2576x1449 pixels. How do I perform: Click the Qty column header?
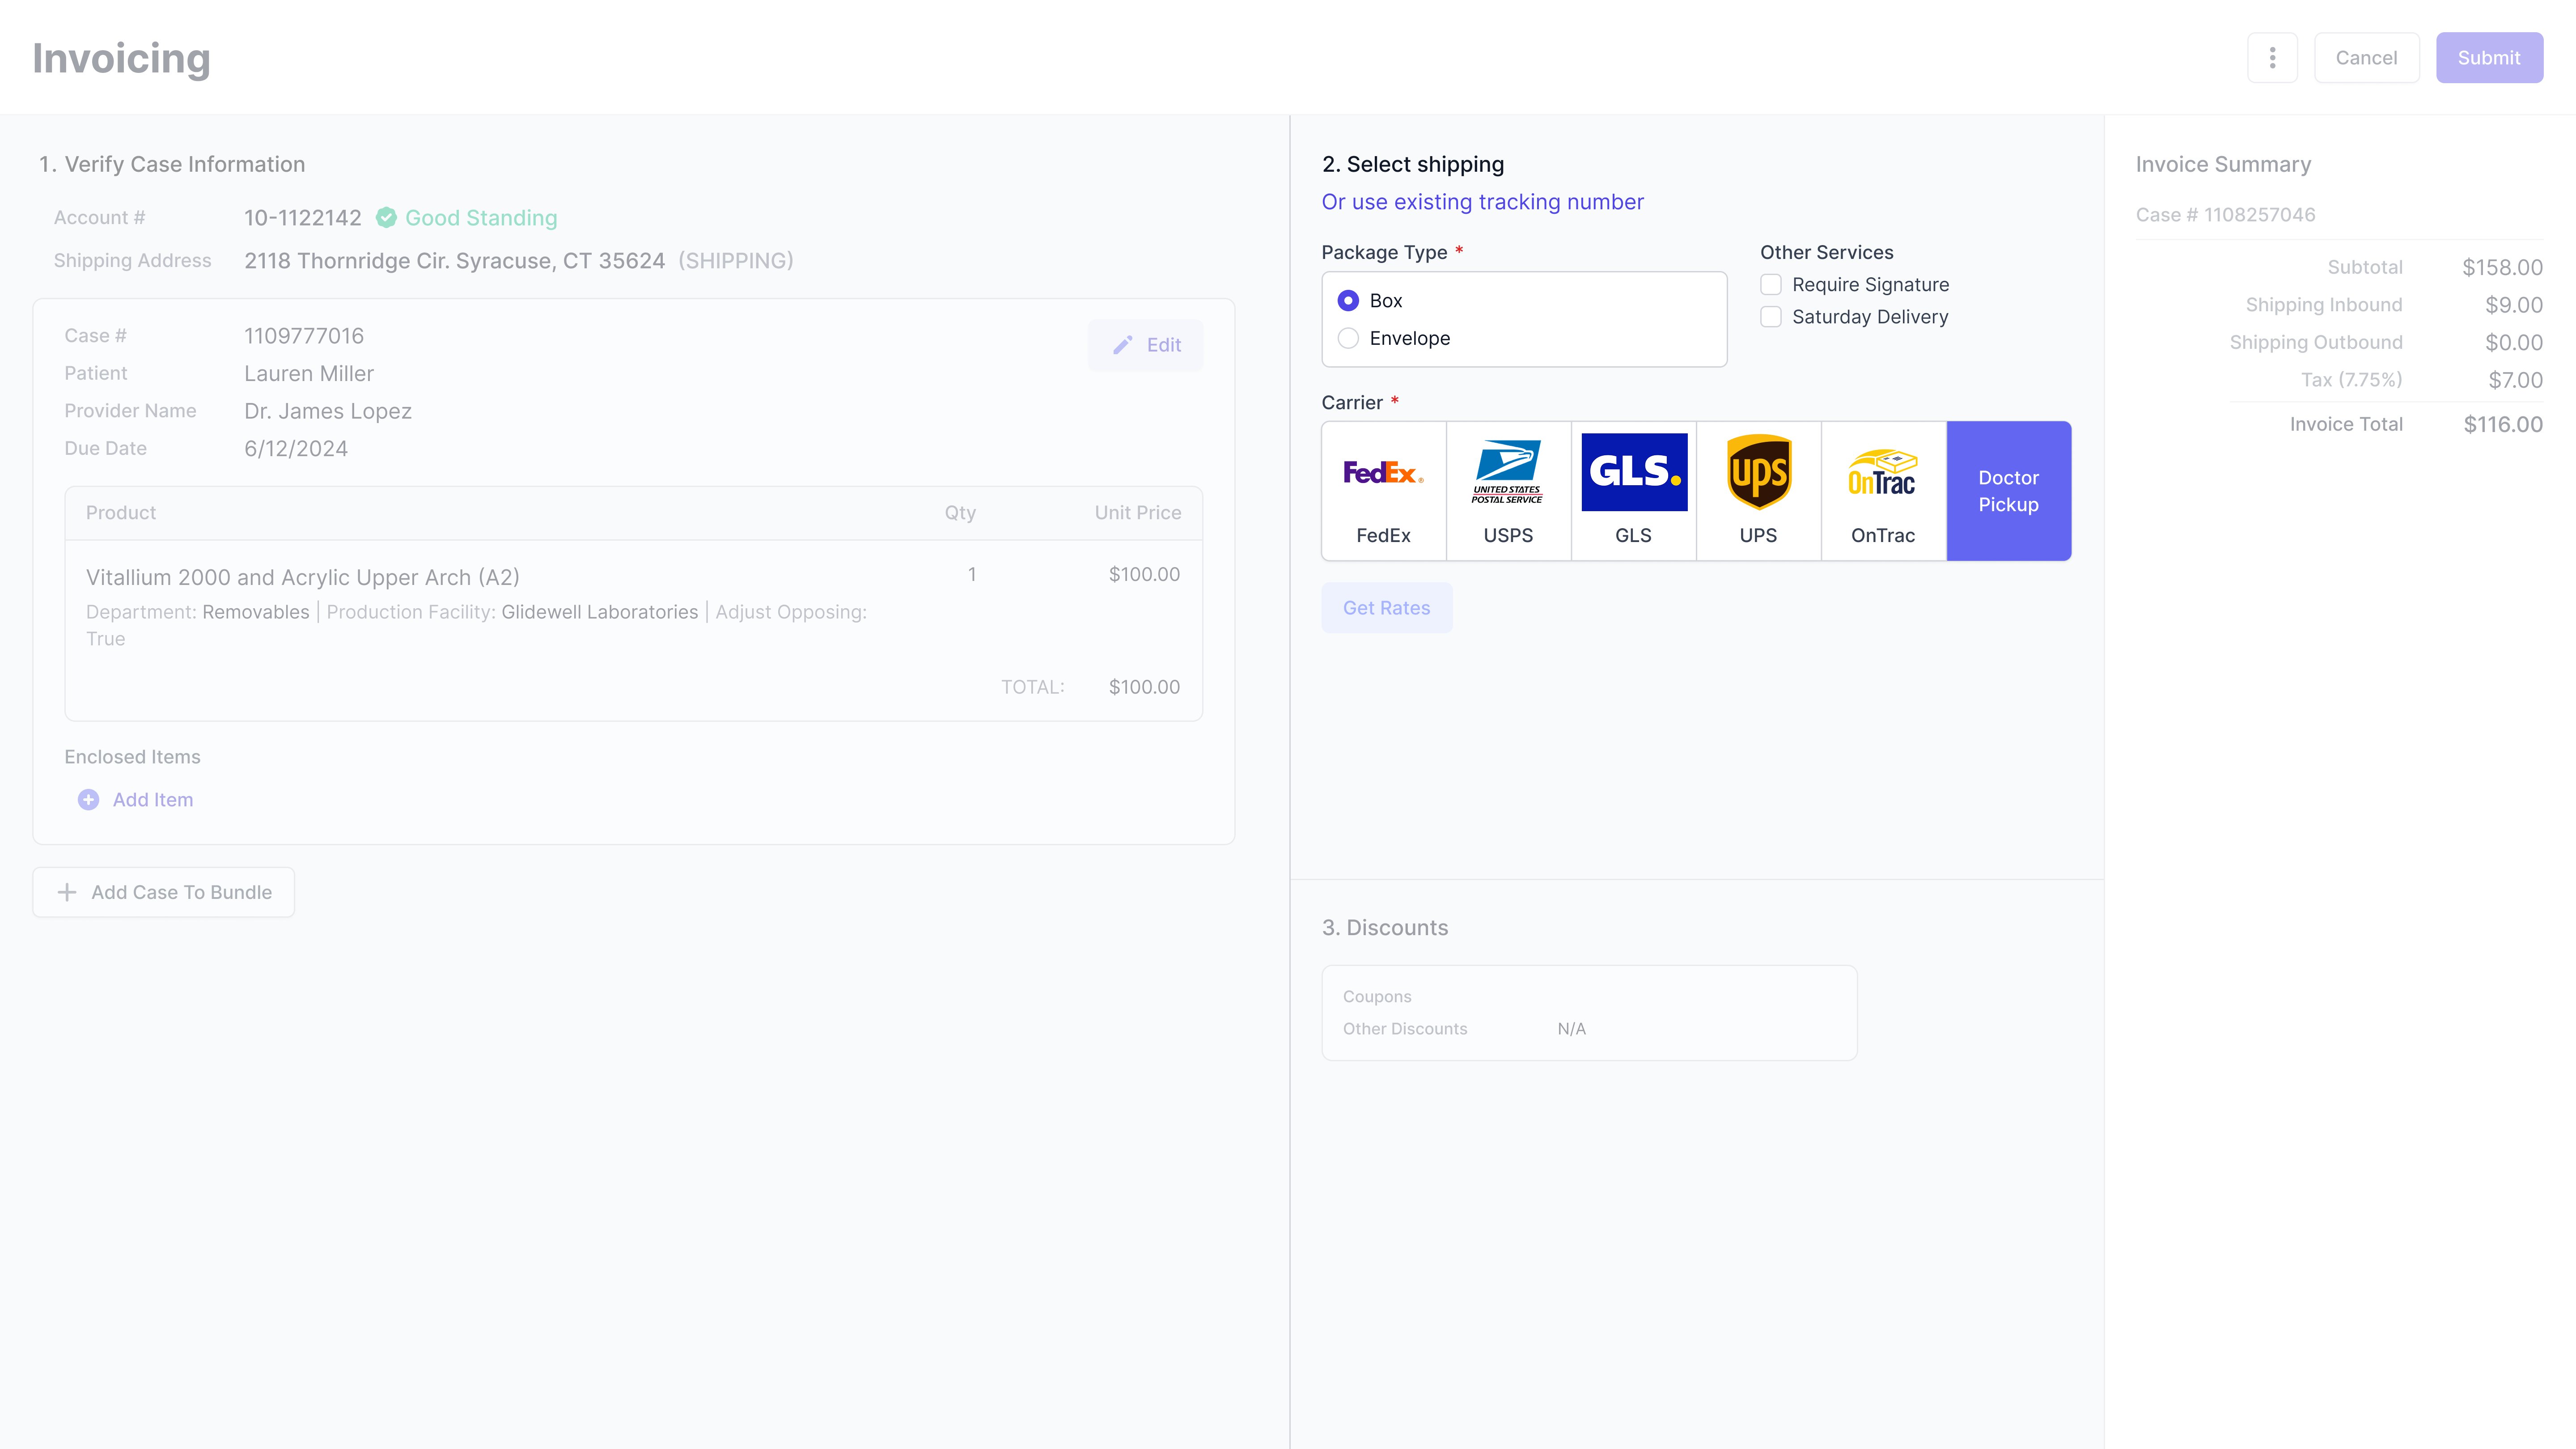[960, 513]
